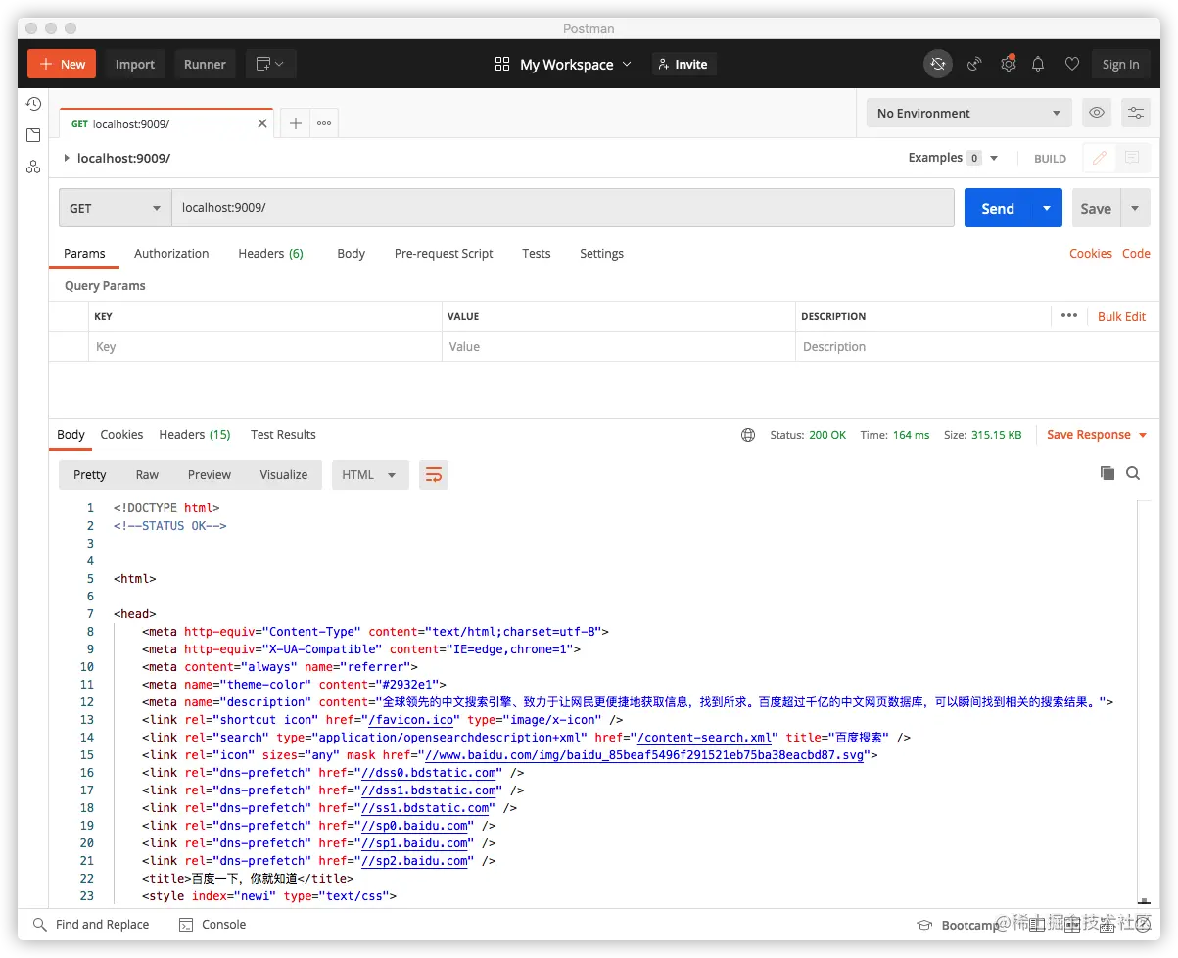Click the Sign In button
Screen dimensions: 1178x958
pyautogui.click(x=1120, y=64)
